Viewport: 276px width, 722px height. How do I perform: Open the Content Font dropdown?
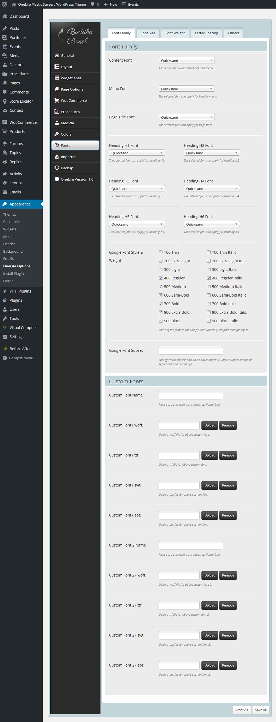coord(186,61)
